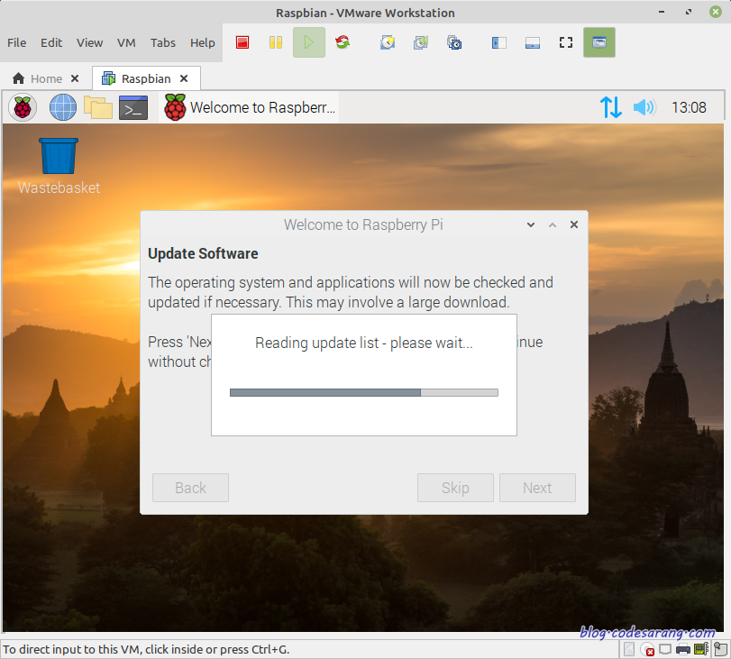Click the red power off VM icon

tap(242, 42)
